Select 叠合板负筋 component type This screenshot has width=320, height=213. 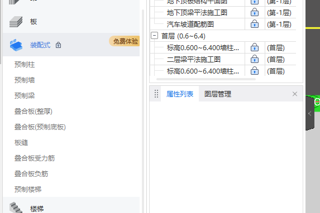[x=31, y=173]
